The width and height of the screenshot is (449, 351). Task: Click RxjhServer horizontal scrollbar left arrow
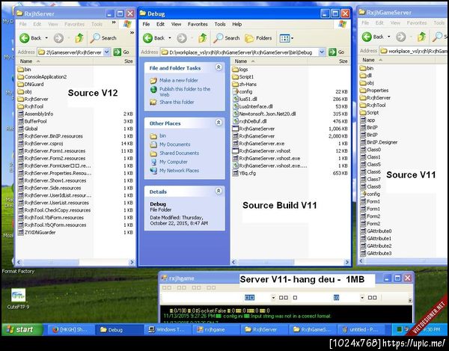pos(19,262)
